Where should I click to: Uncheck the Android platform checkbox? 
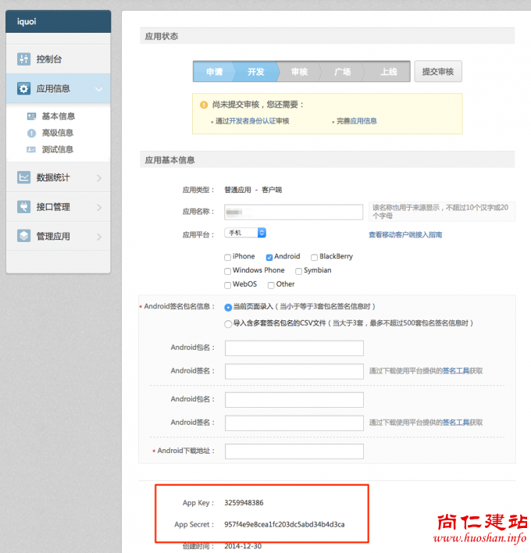point(269,257)
